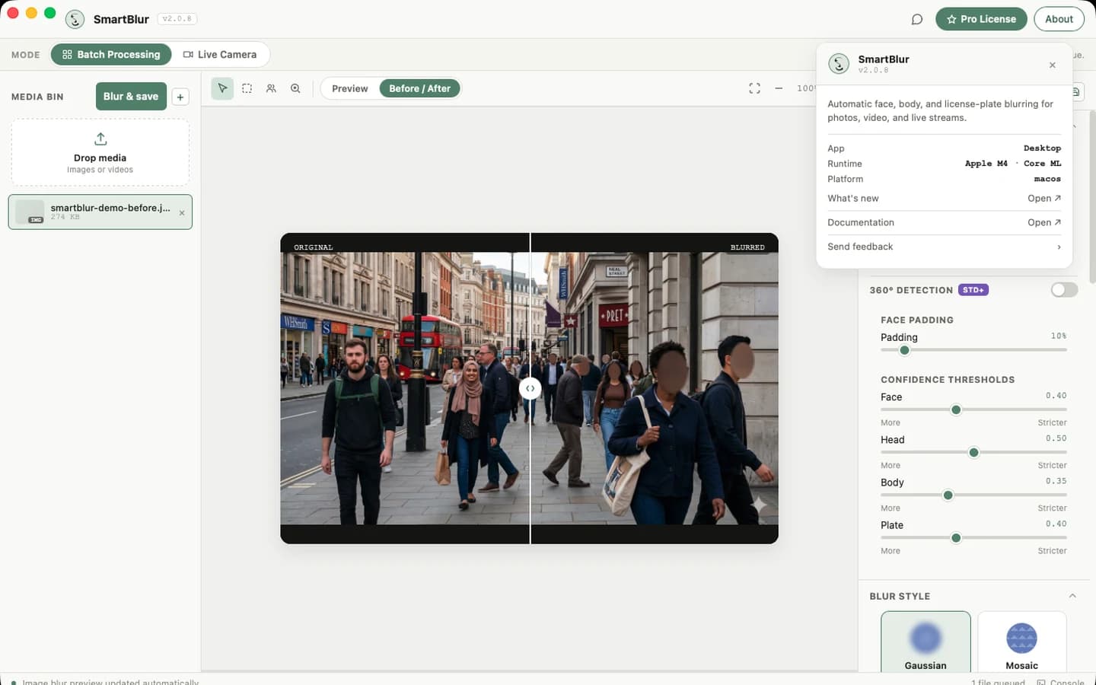The width and height of the screenshot is (1096, 685).
Task: Click Blur & save button
Action: tap(131, 96)
